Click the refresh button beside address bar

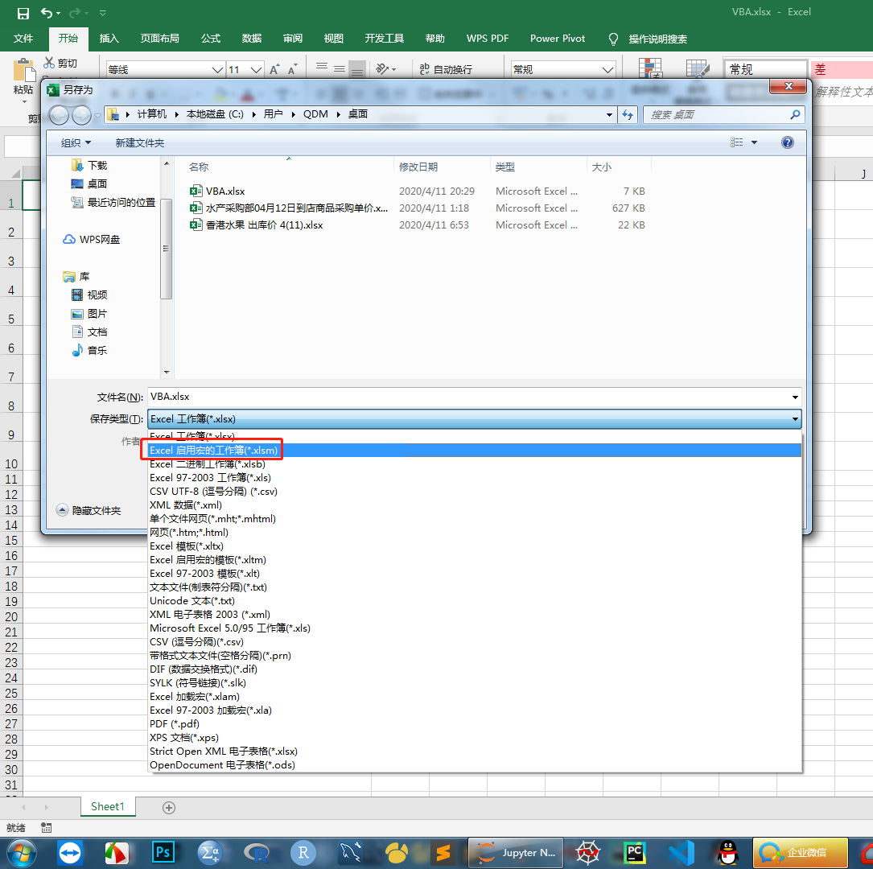click(628, 115)
